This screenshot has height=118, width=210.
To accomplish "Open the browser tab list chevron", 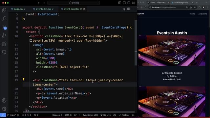I will point(206,3).
